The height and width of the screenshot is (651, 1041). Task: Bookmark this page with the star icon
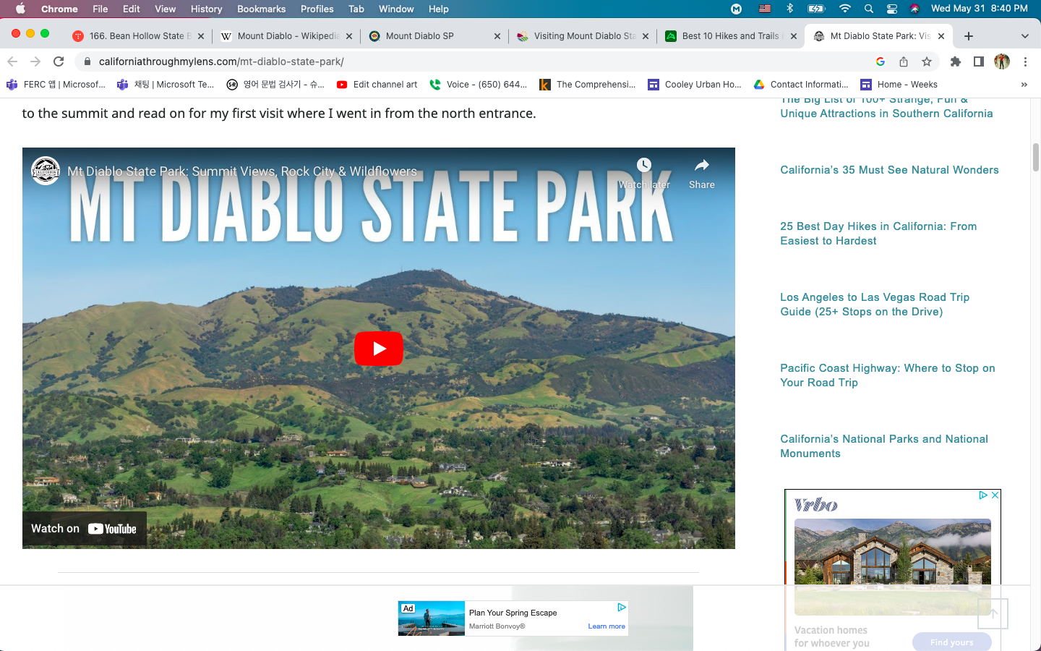(927, 61)
